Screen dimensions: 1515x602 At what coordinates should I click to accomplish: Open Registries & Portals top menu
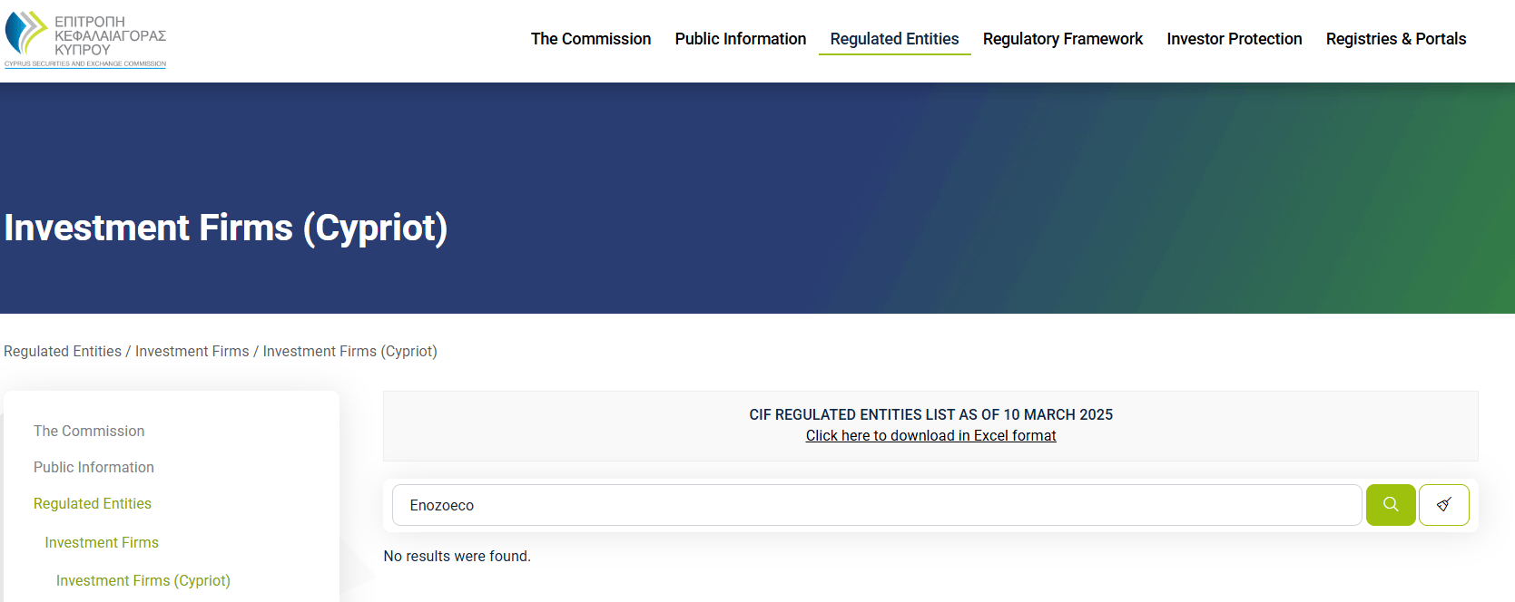[x=1396, y=39]
